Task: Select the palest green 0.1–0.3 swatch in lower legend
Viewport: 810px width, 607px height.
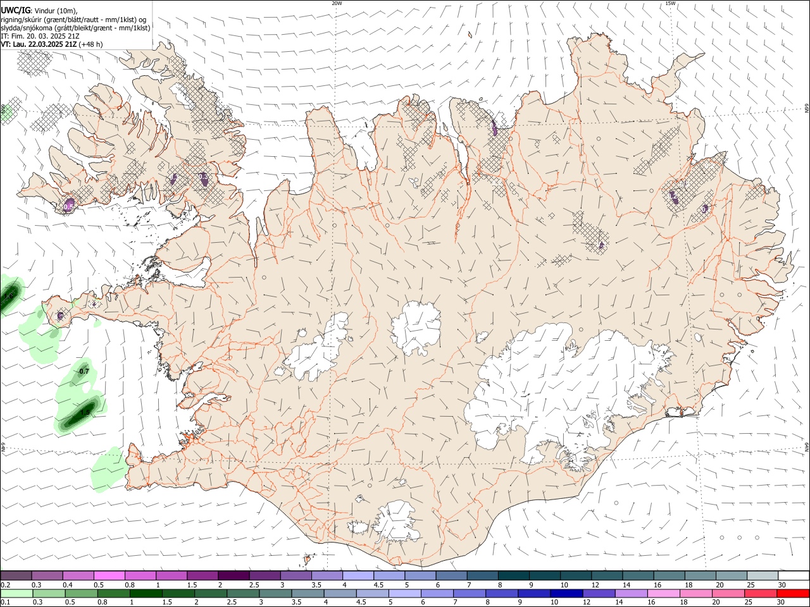Action: click(16, 593)
